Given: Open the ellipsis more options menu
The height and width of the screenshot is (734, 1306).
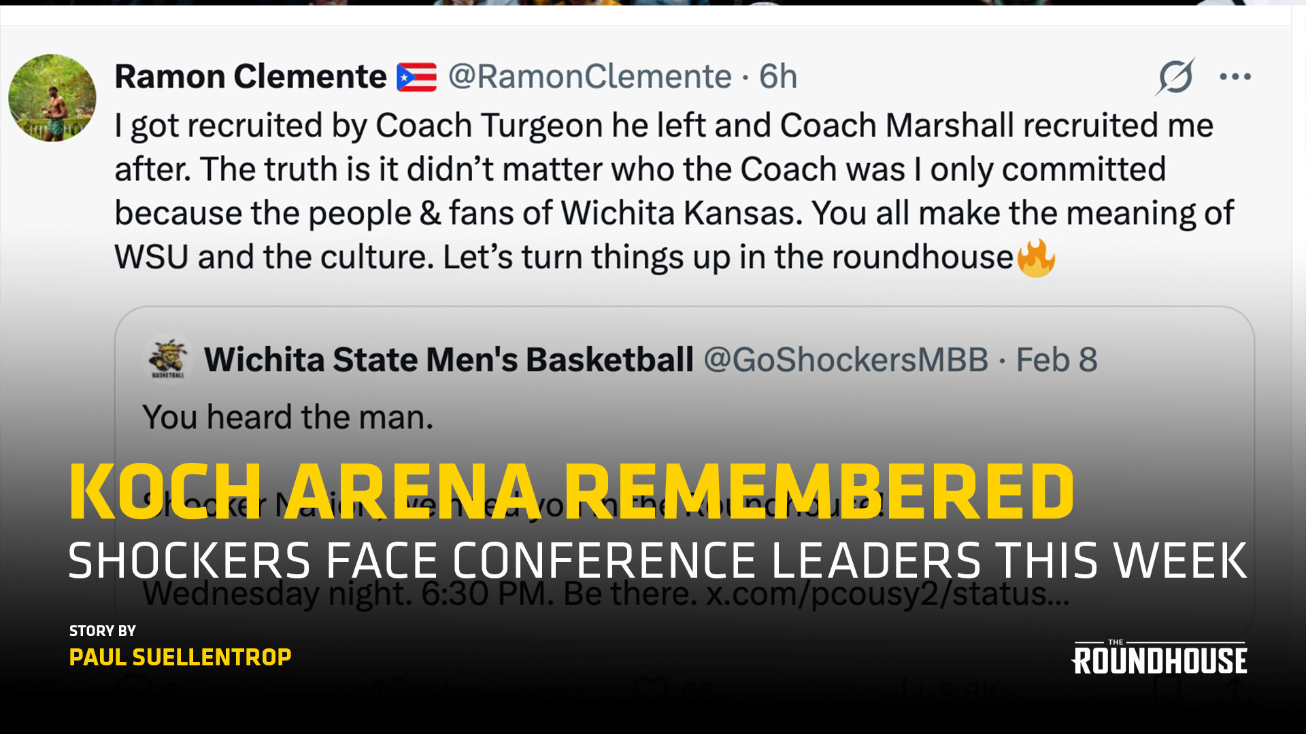Looking at the screenshot, I should coord(1236,76).
